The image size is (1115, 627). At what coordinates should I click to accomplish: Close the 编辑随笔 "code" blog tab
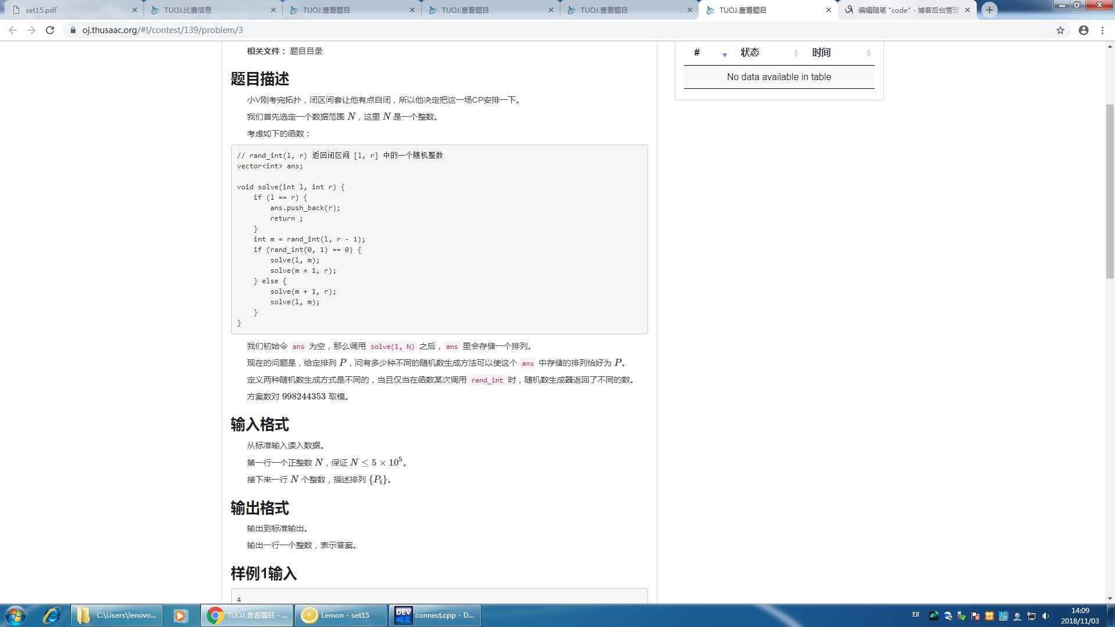click(x=967, y=10)
